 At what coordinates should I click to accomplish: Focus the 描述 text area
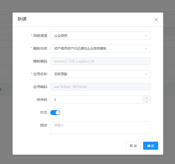point(100,128)
